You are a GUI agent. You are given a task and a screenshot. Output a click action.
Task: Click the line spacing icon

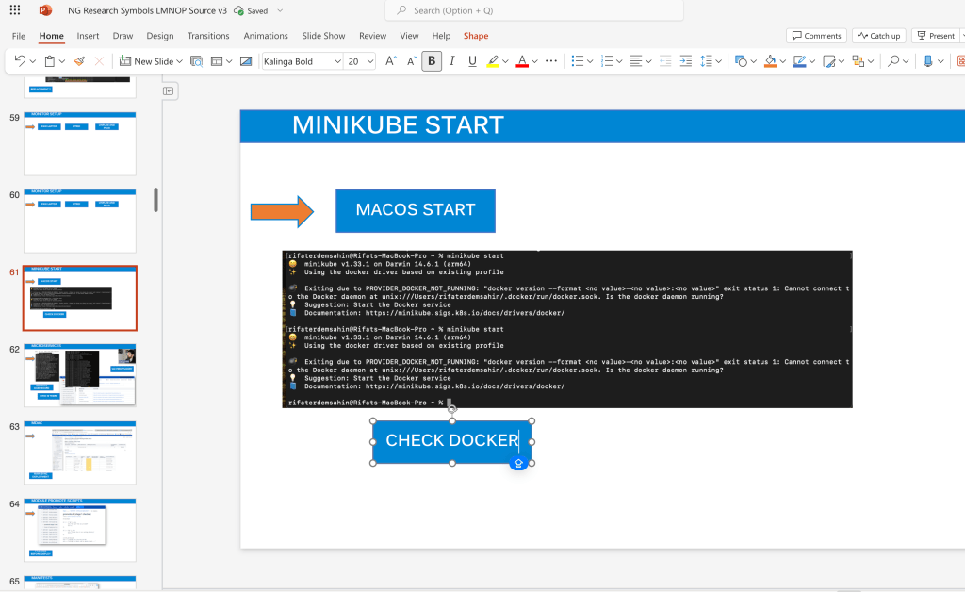706,61
